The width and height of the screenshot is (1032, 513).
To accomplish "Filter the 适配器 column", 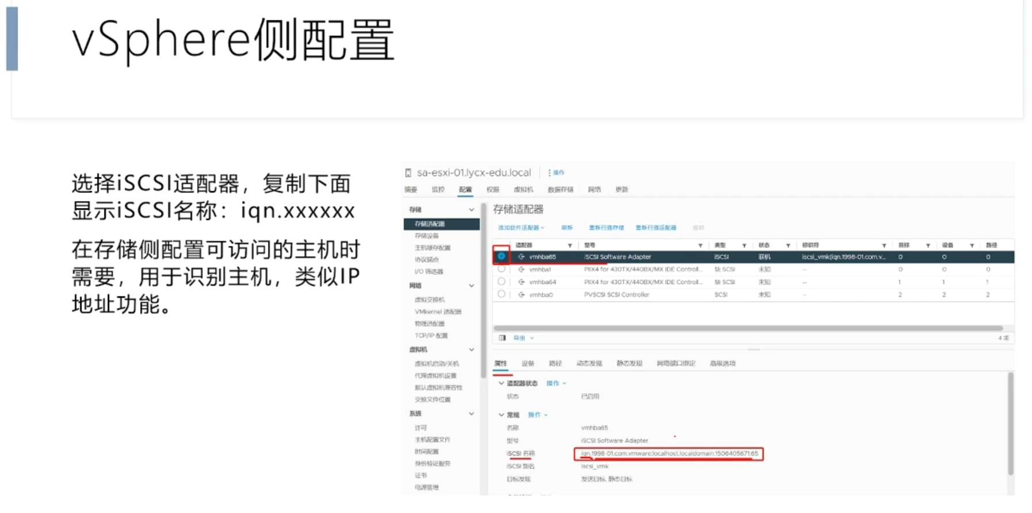I will [570, 246].
